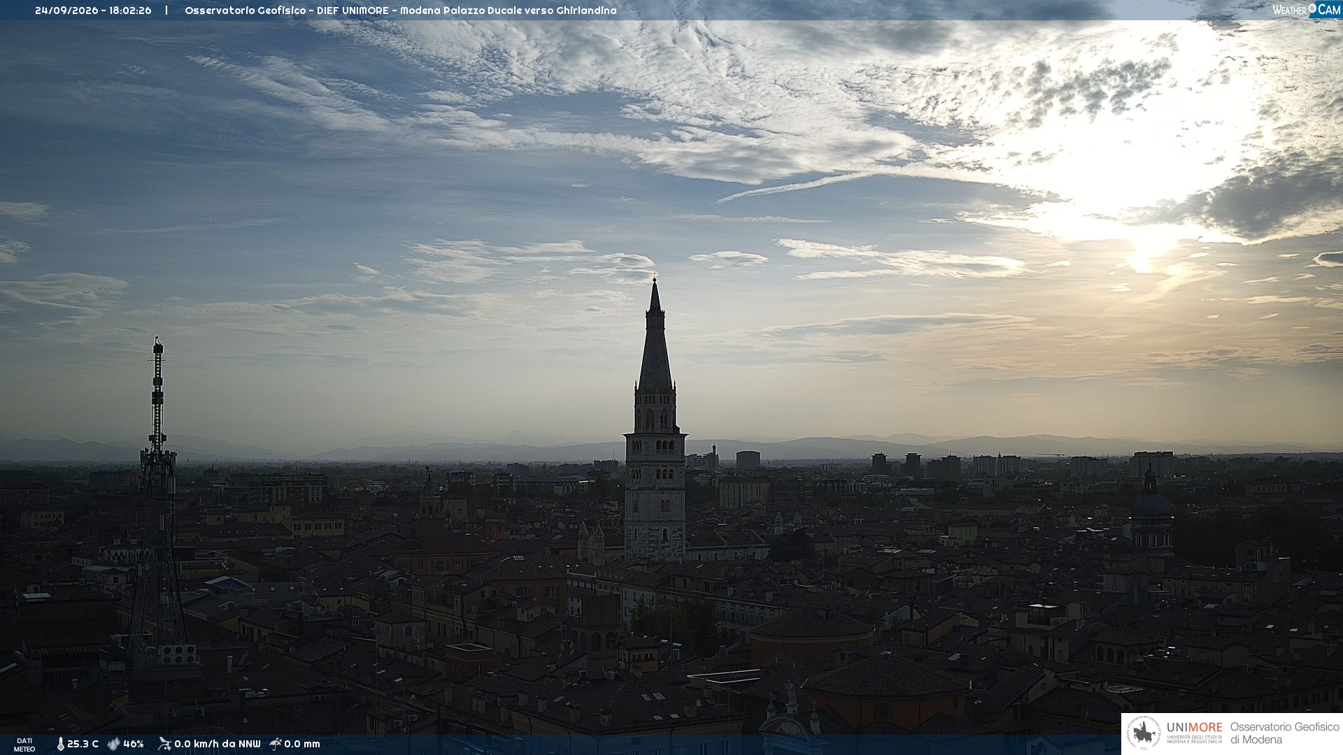1343x755 pixels.
Task: Click the Ghirlandina tower in the image
Action: pyautogui.click(x=655, y=419)
